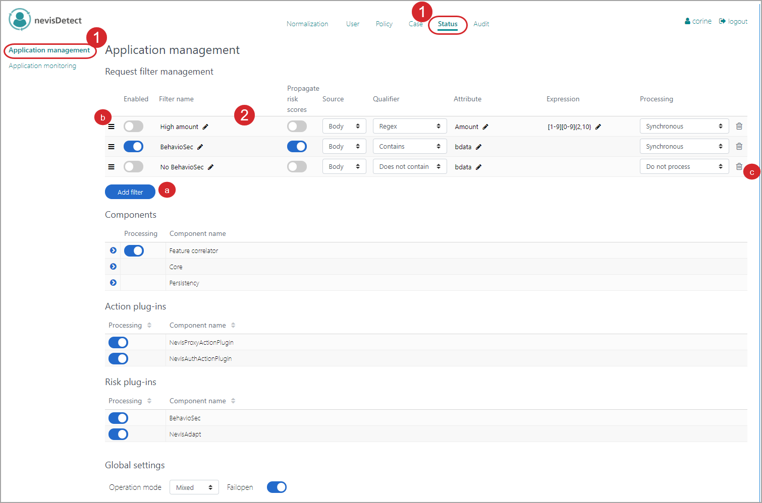Click the pencil icon beside High amount filter name
This screenshot has height=503, width=762.
click(x=205, y=127)
